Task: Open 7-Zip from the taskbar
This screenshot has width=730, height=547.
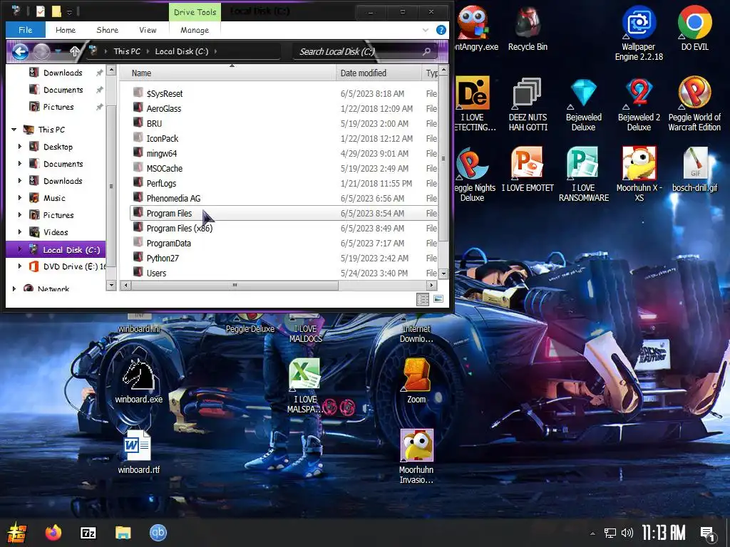Action: pyautogui.click(x=88, y=533)
